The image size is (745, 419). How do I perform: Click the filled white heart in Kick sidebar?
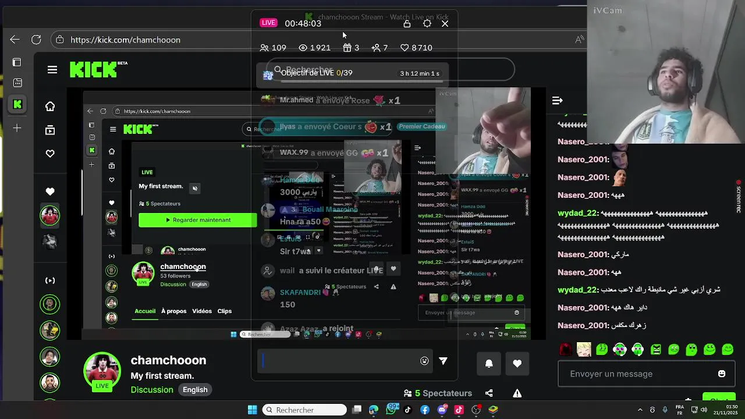pyautogui.click(x=50, y=191)
